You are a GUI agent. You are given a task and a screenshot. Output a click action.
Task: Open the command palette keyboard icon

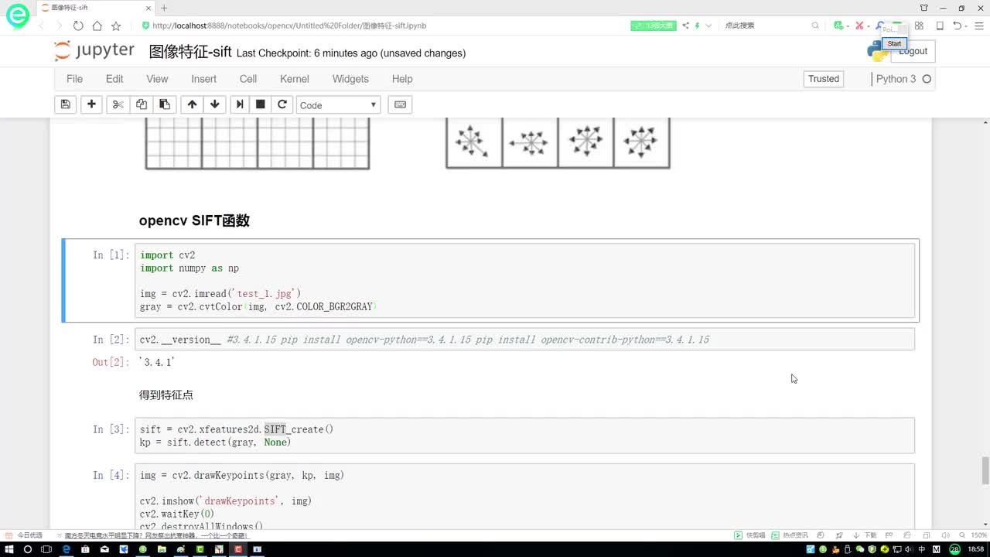(400, 104)
